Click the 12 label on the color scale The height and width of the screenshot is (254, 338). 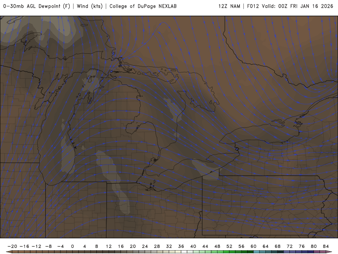coord(109,246)
